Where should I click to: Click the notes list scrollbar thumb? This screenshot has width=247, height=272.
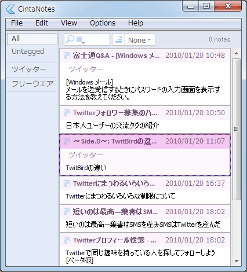click(236, 129)
